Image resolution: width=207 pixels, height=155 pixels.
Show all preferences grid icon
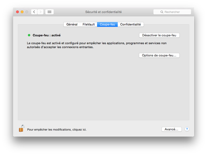(49, 12)
